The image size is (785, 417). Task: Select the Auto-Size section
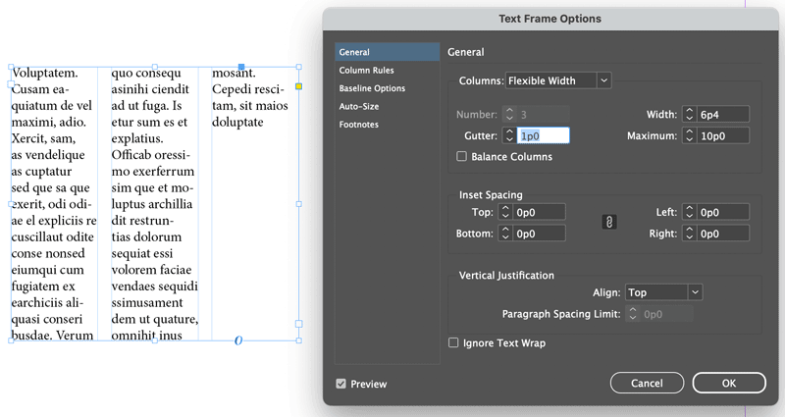pyautogui.click(x=359, y=106)
